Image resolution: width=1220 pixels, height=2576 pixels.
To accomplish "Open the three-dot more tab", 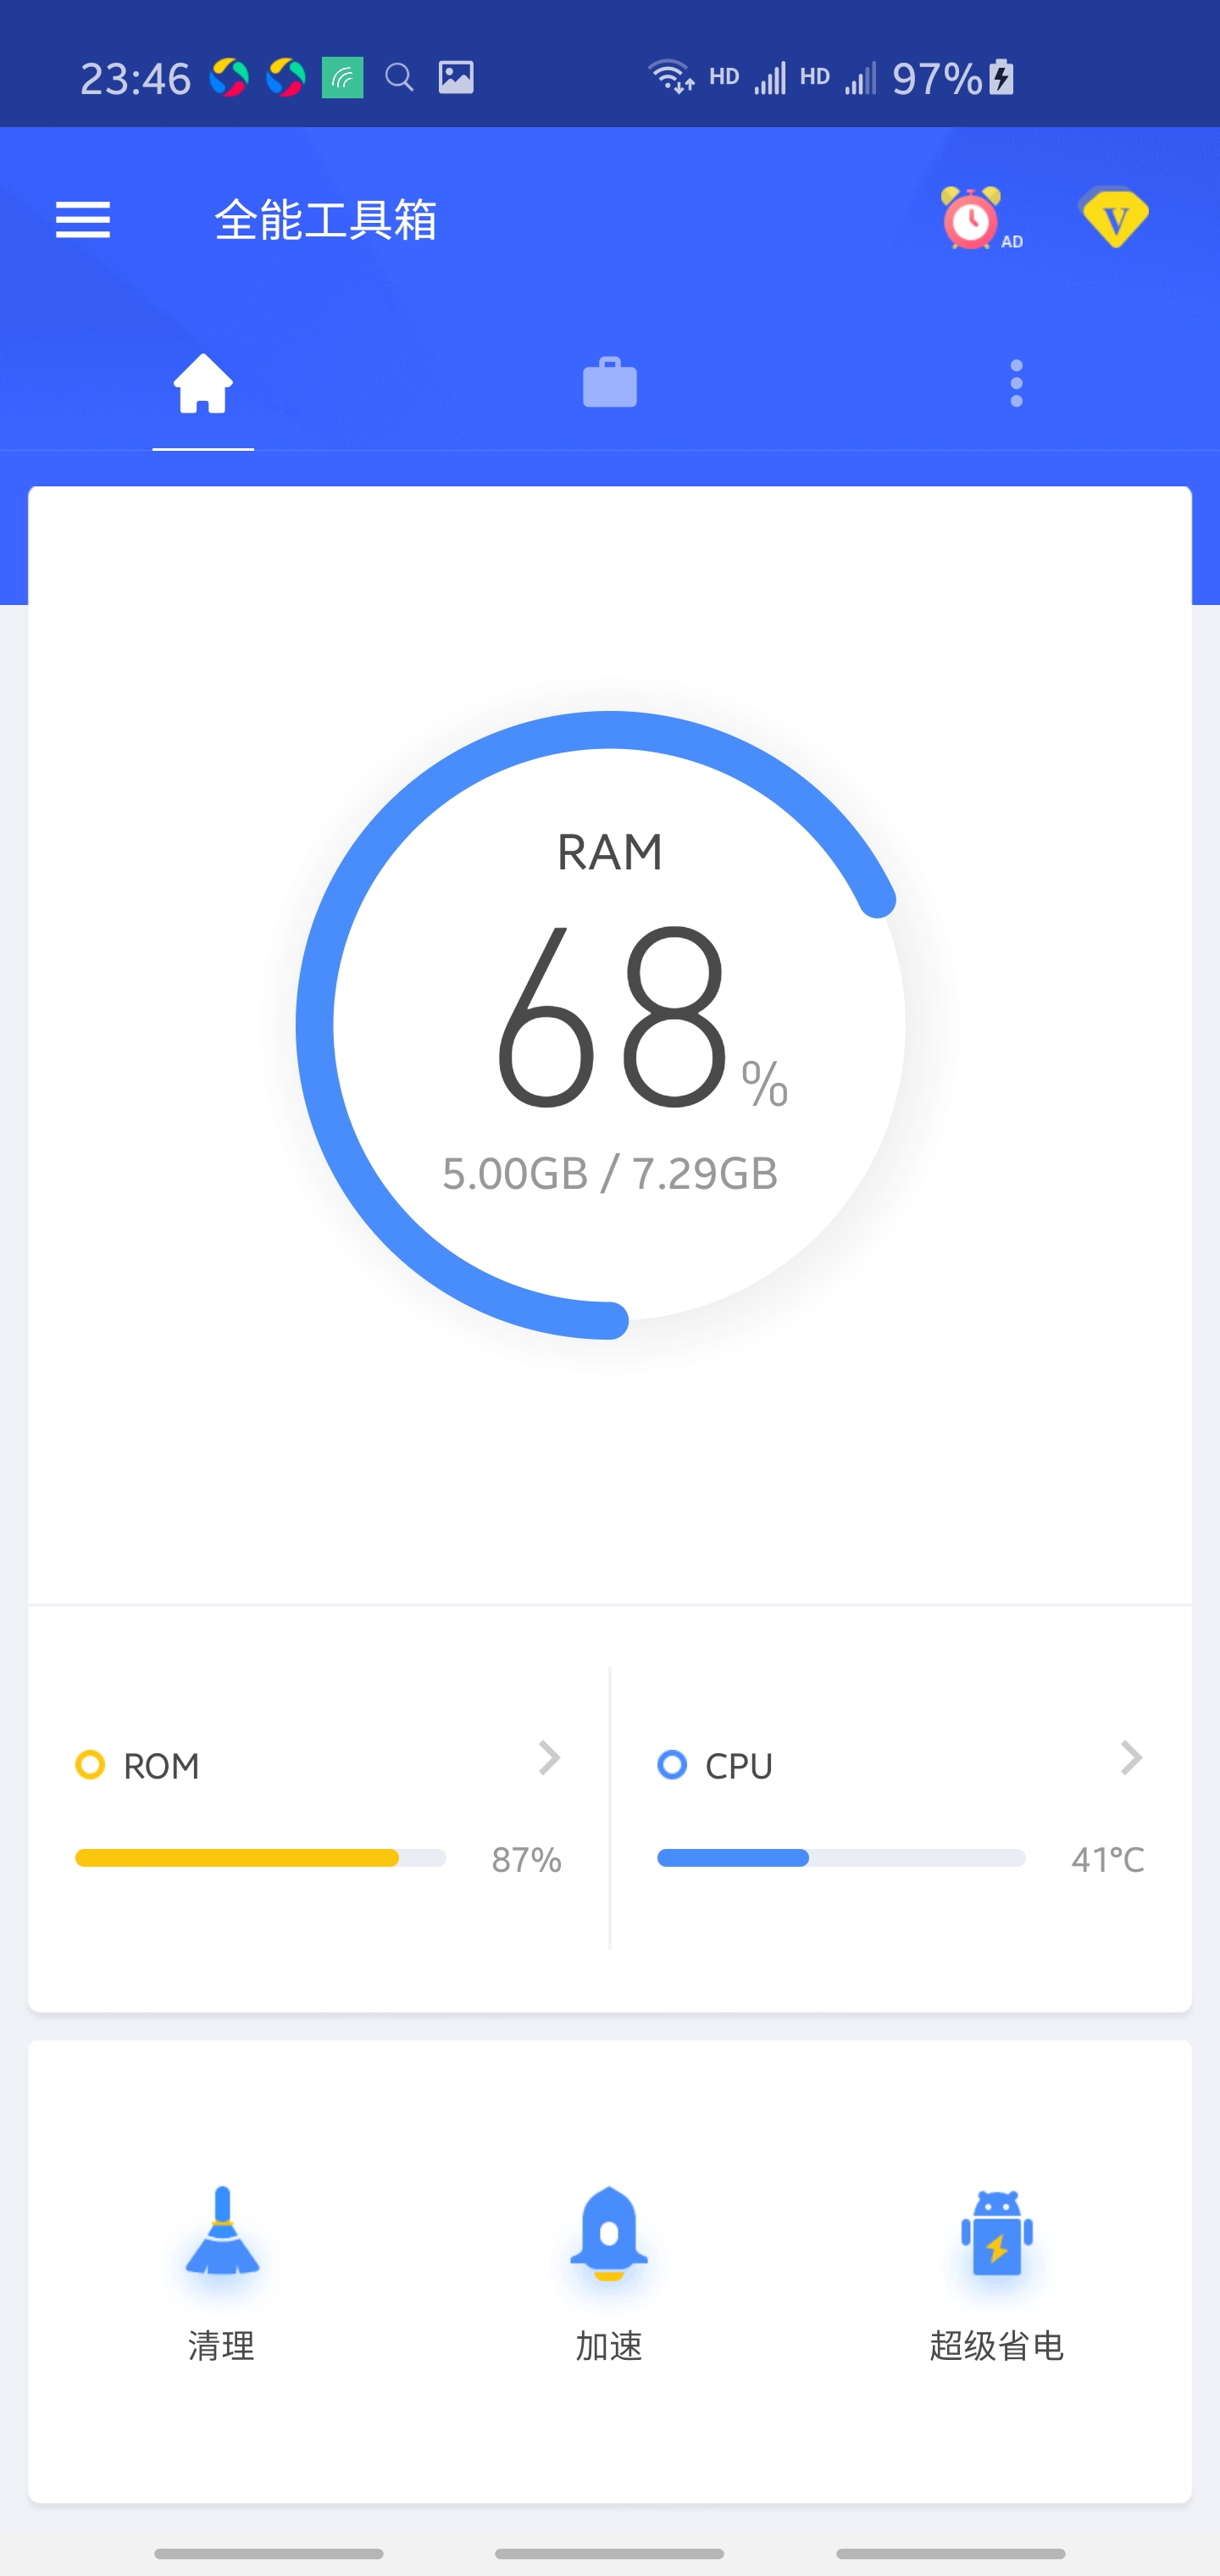I will click(1016, 384).
